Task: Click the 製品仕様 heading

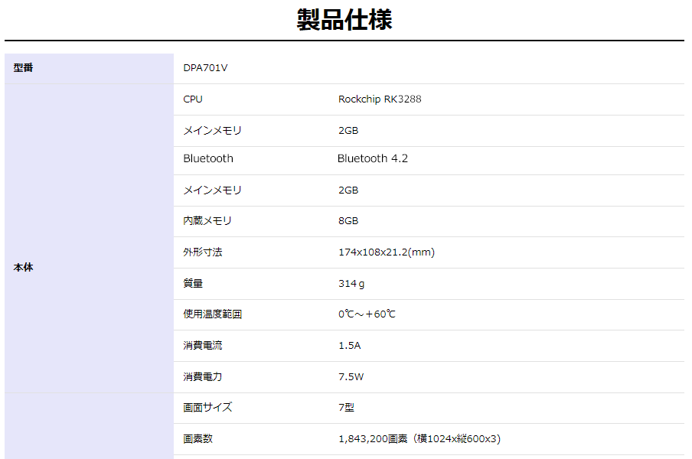Action: 344,20
